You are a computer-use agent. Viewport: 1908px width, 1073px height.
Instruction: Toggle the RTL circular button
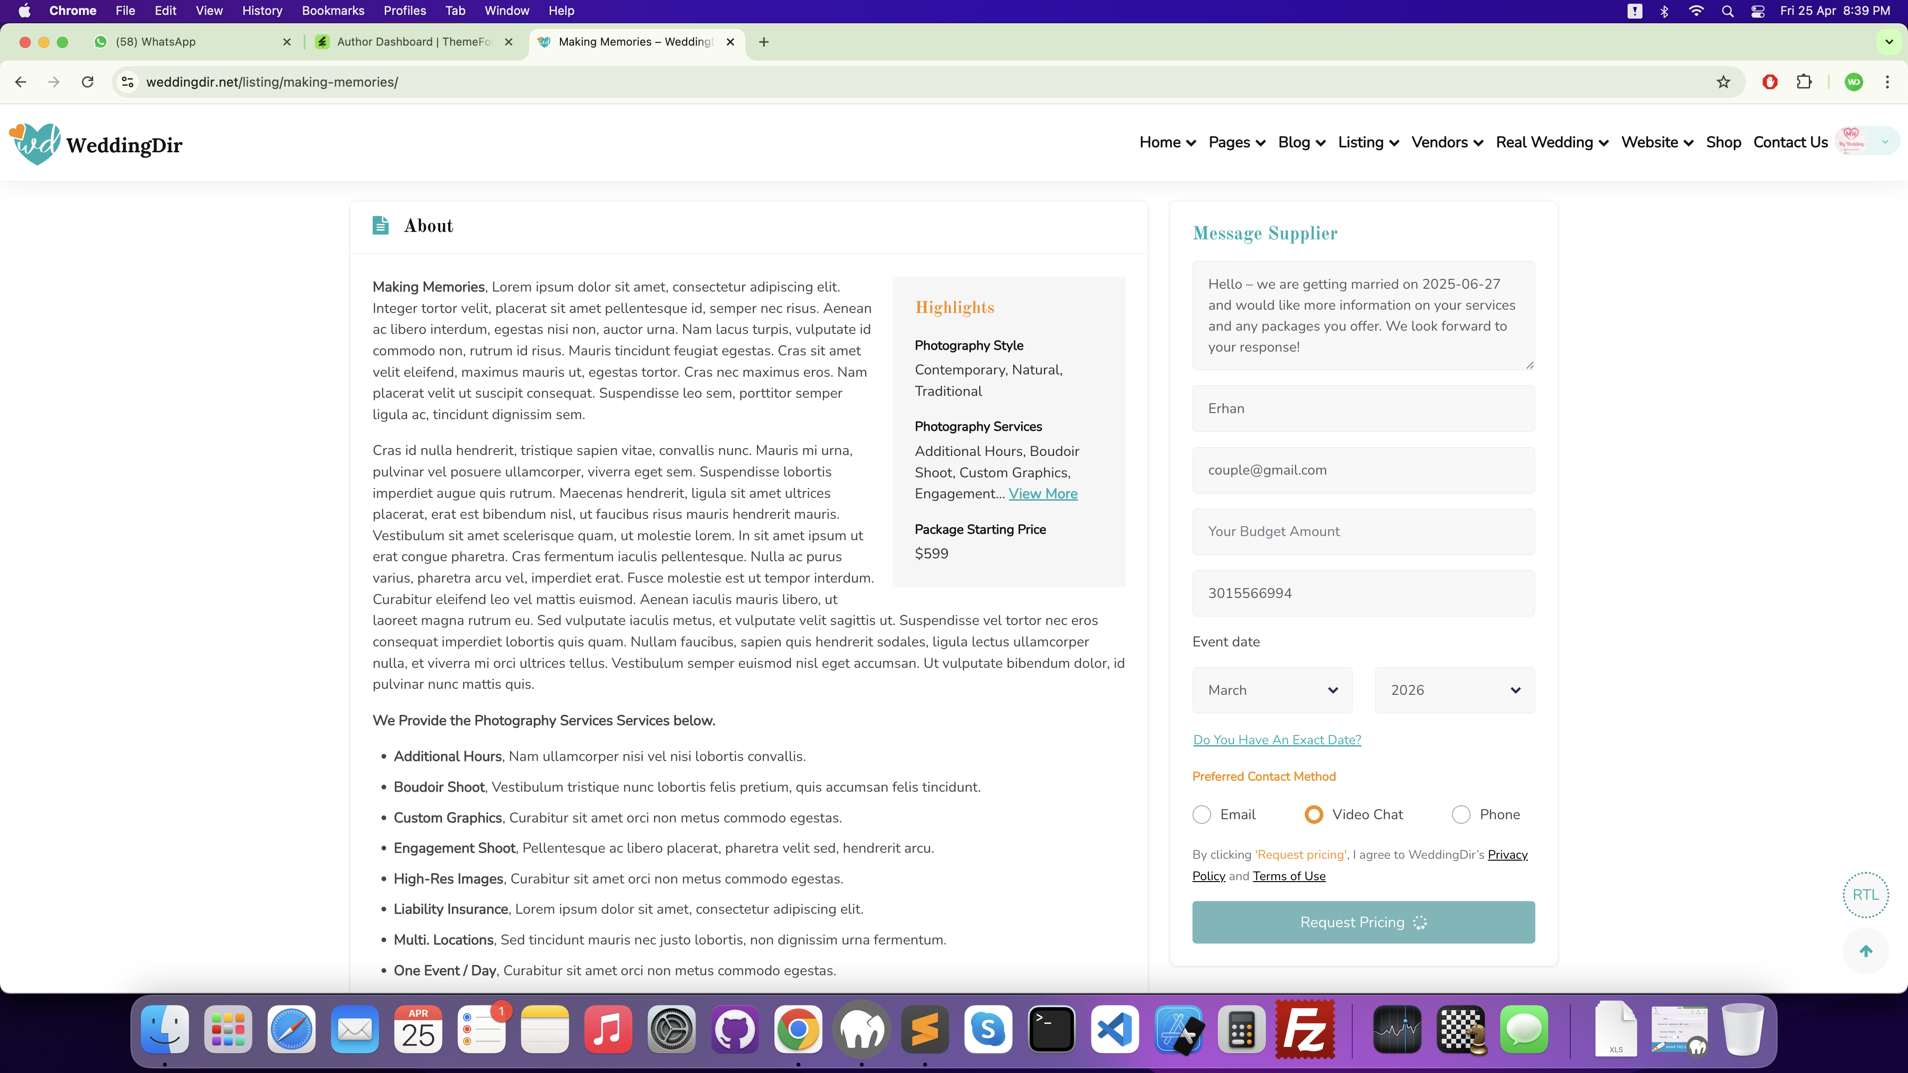pos(1865,895)
